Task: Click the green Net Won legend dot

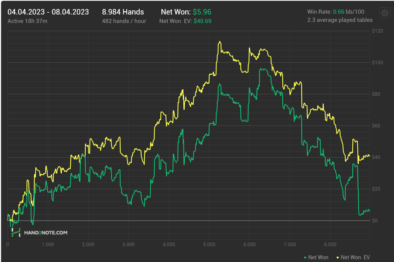Action: pos(305,258)
